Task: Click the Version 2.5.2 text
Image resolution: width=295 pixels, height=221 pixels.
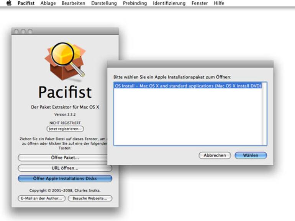Action: [x=65, y=114]
